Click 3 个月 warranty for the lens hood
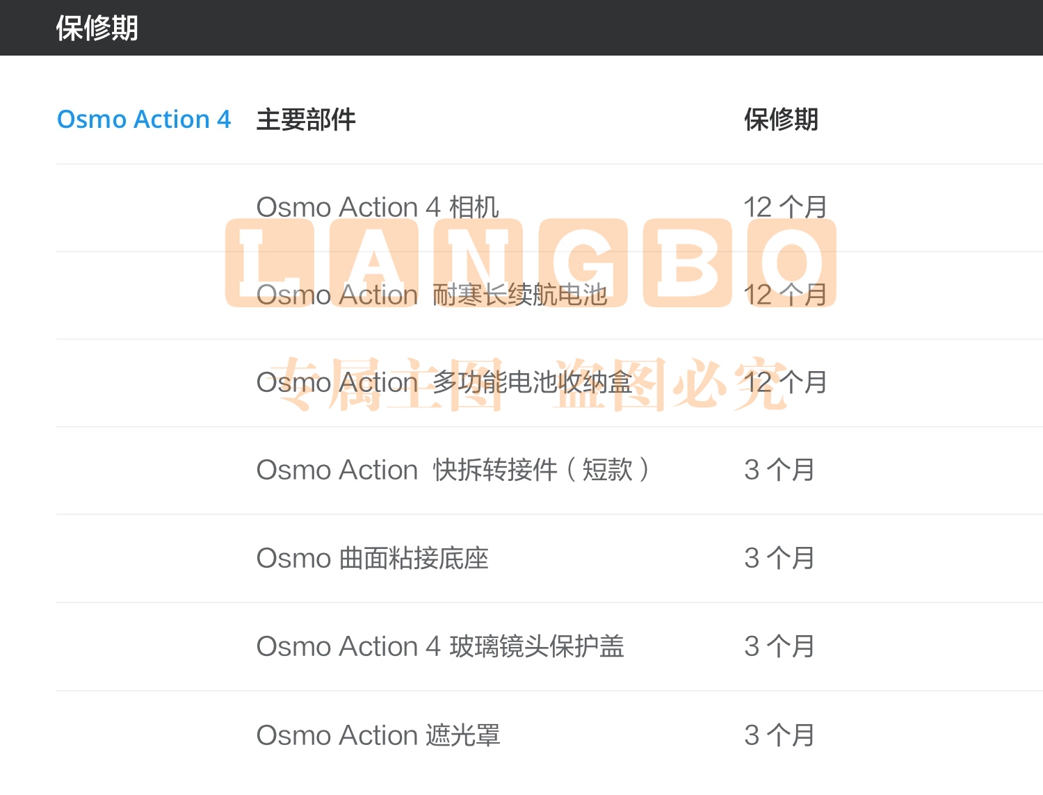This screenshot has width=1043, height=795. [x=779, y=735]
